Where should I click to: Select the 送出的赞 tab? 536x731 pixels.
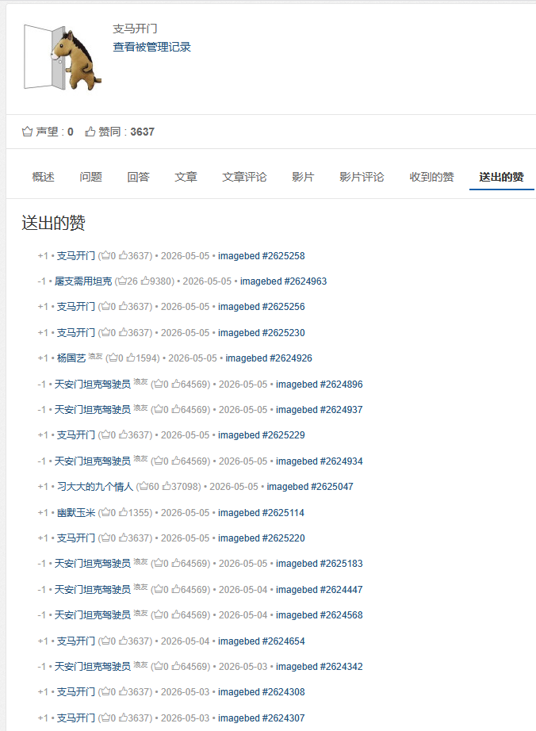pos(502,177)
